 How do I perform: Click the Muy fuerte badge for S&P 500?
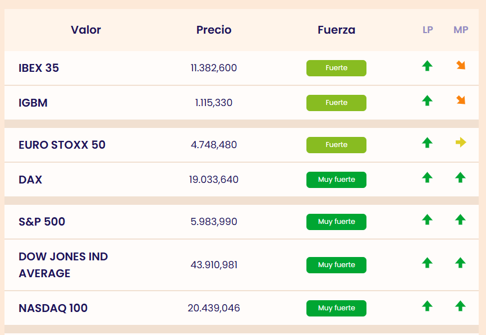click(336, 222)
